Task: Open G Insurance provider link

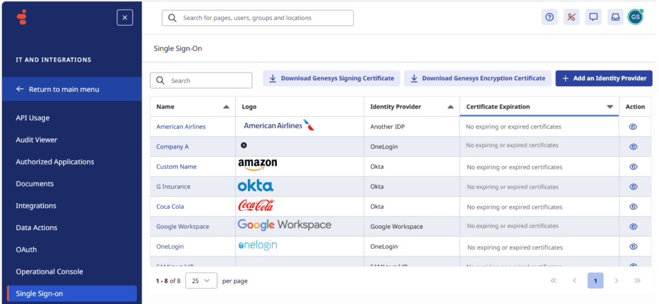Action: coord(173,186)
